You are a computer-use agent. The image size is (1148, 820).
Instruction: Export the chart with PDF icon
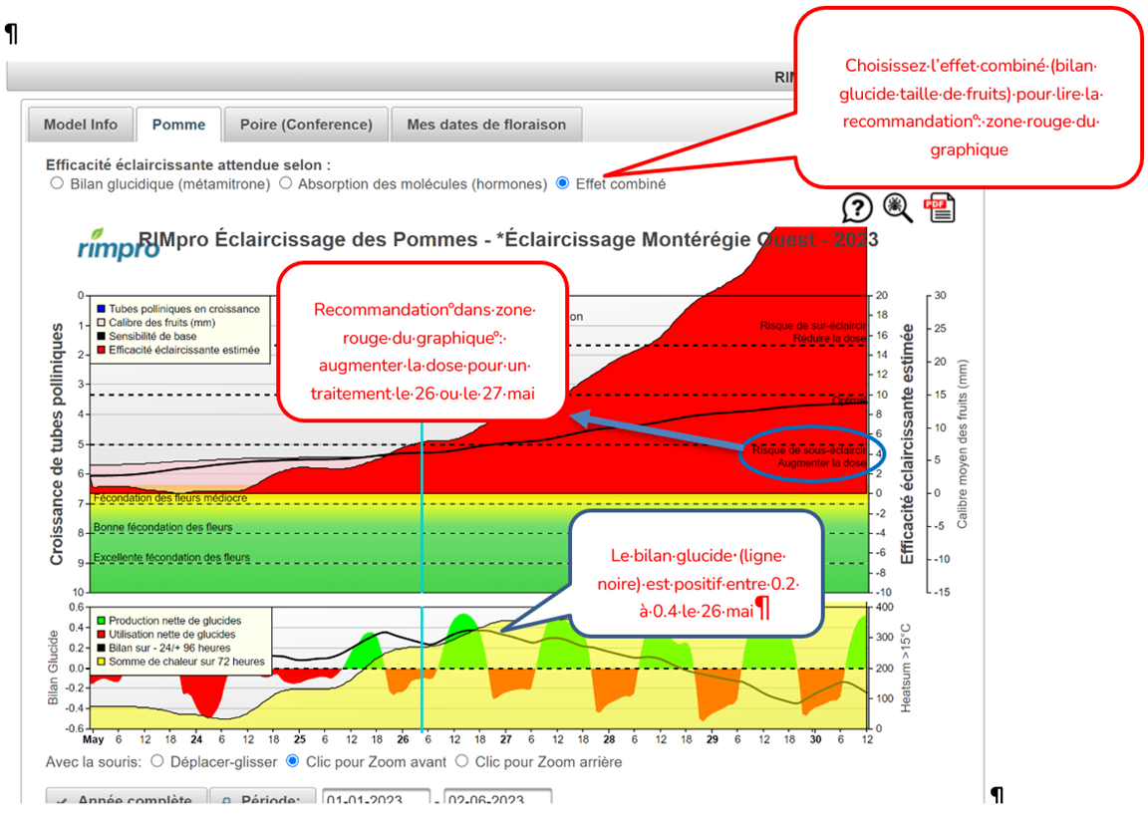coord(940,207)
